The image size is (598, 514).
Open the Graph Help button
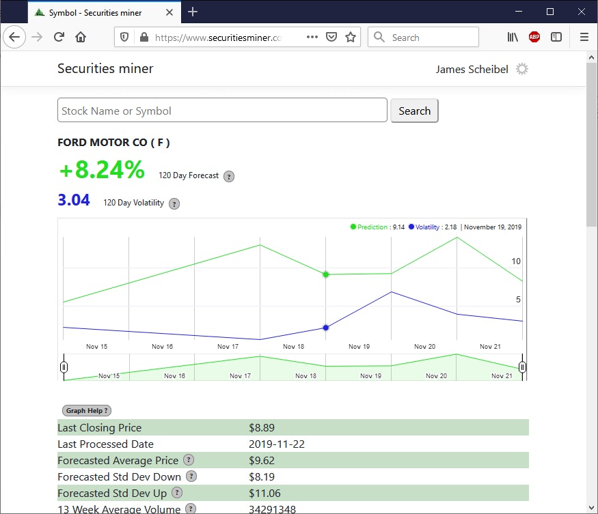click(87, 410)
